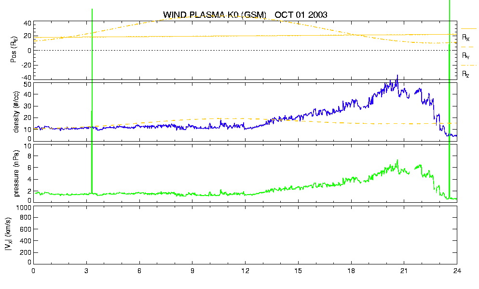Click x-axis tick label 9
Image resolution: width=479 pixels, height=289 pixels.
point(192,271)
